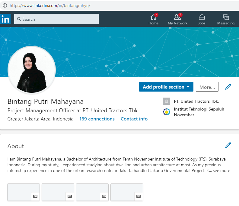The image size is (239, 206).
Task: Click the profile photo
Action: pyautogui.click(x=32, y=70)
